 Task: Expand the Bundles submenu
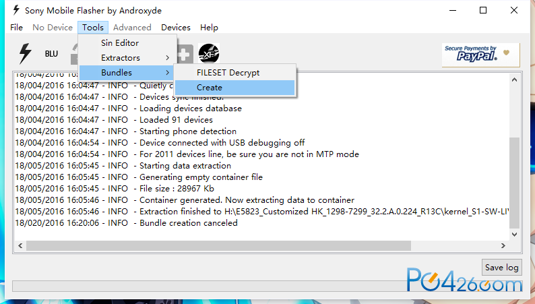tap(127, 72)
